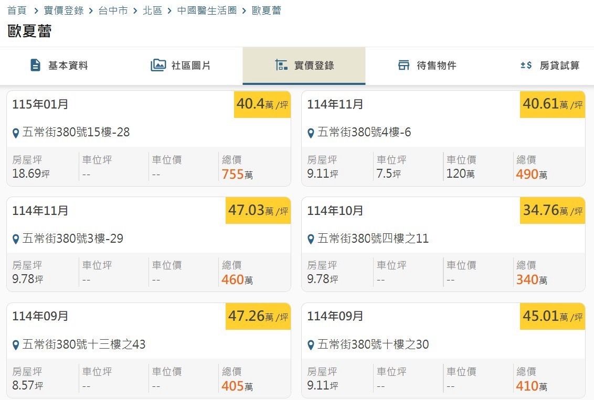This screenshot has height=400, width=594.
Task: Click map pin icon for 五常街380號十樓之30
Action: coord(311,345)
